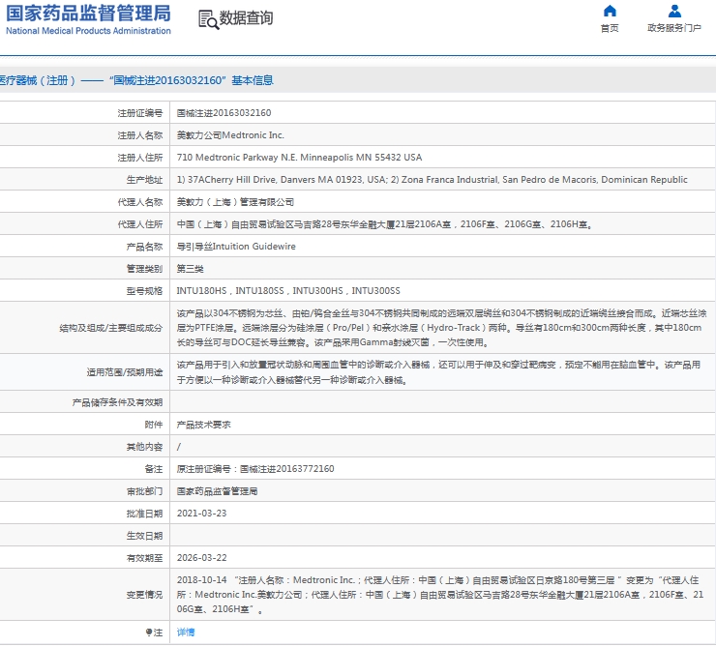The width and height of the screenshot is (716, 647).
Task: Click the 有效期至 row label
Action: coord(144,558)
